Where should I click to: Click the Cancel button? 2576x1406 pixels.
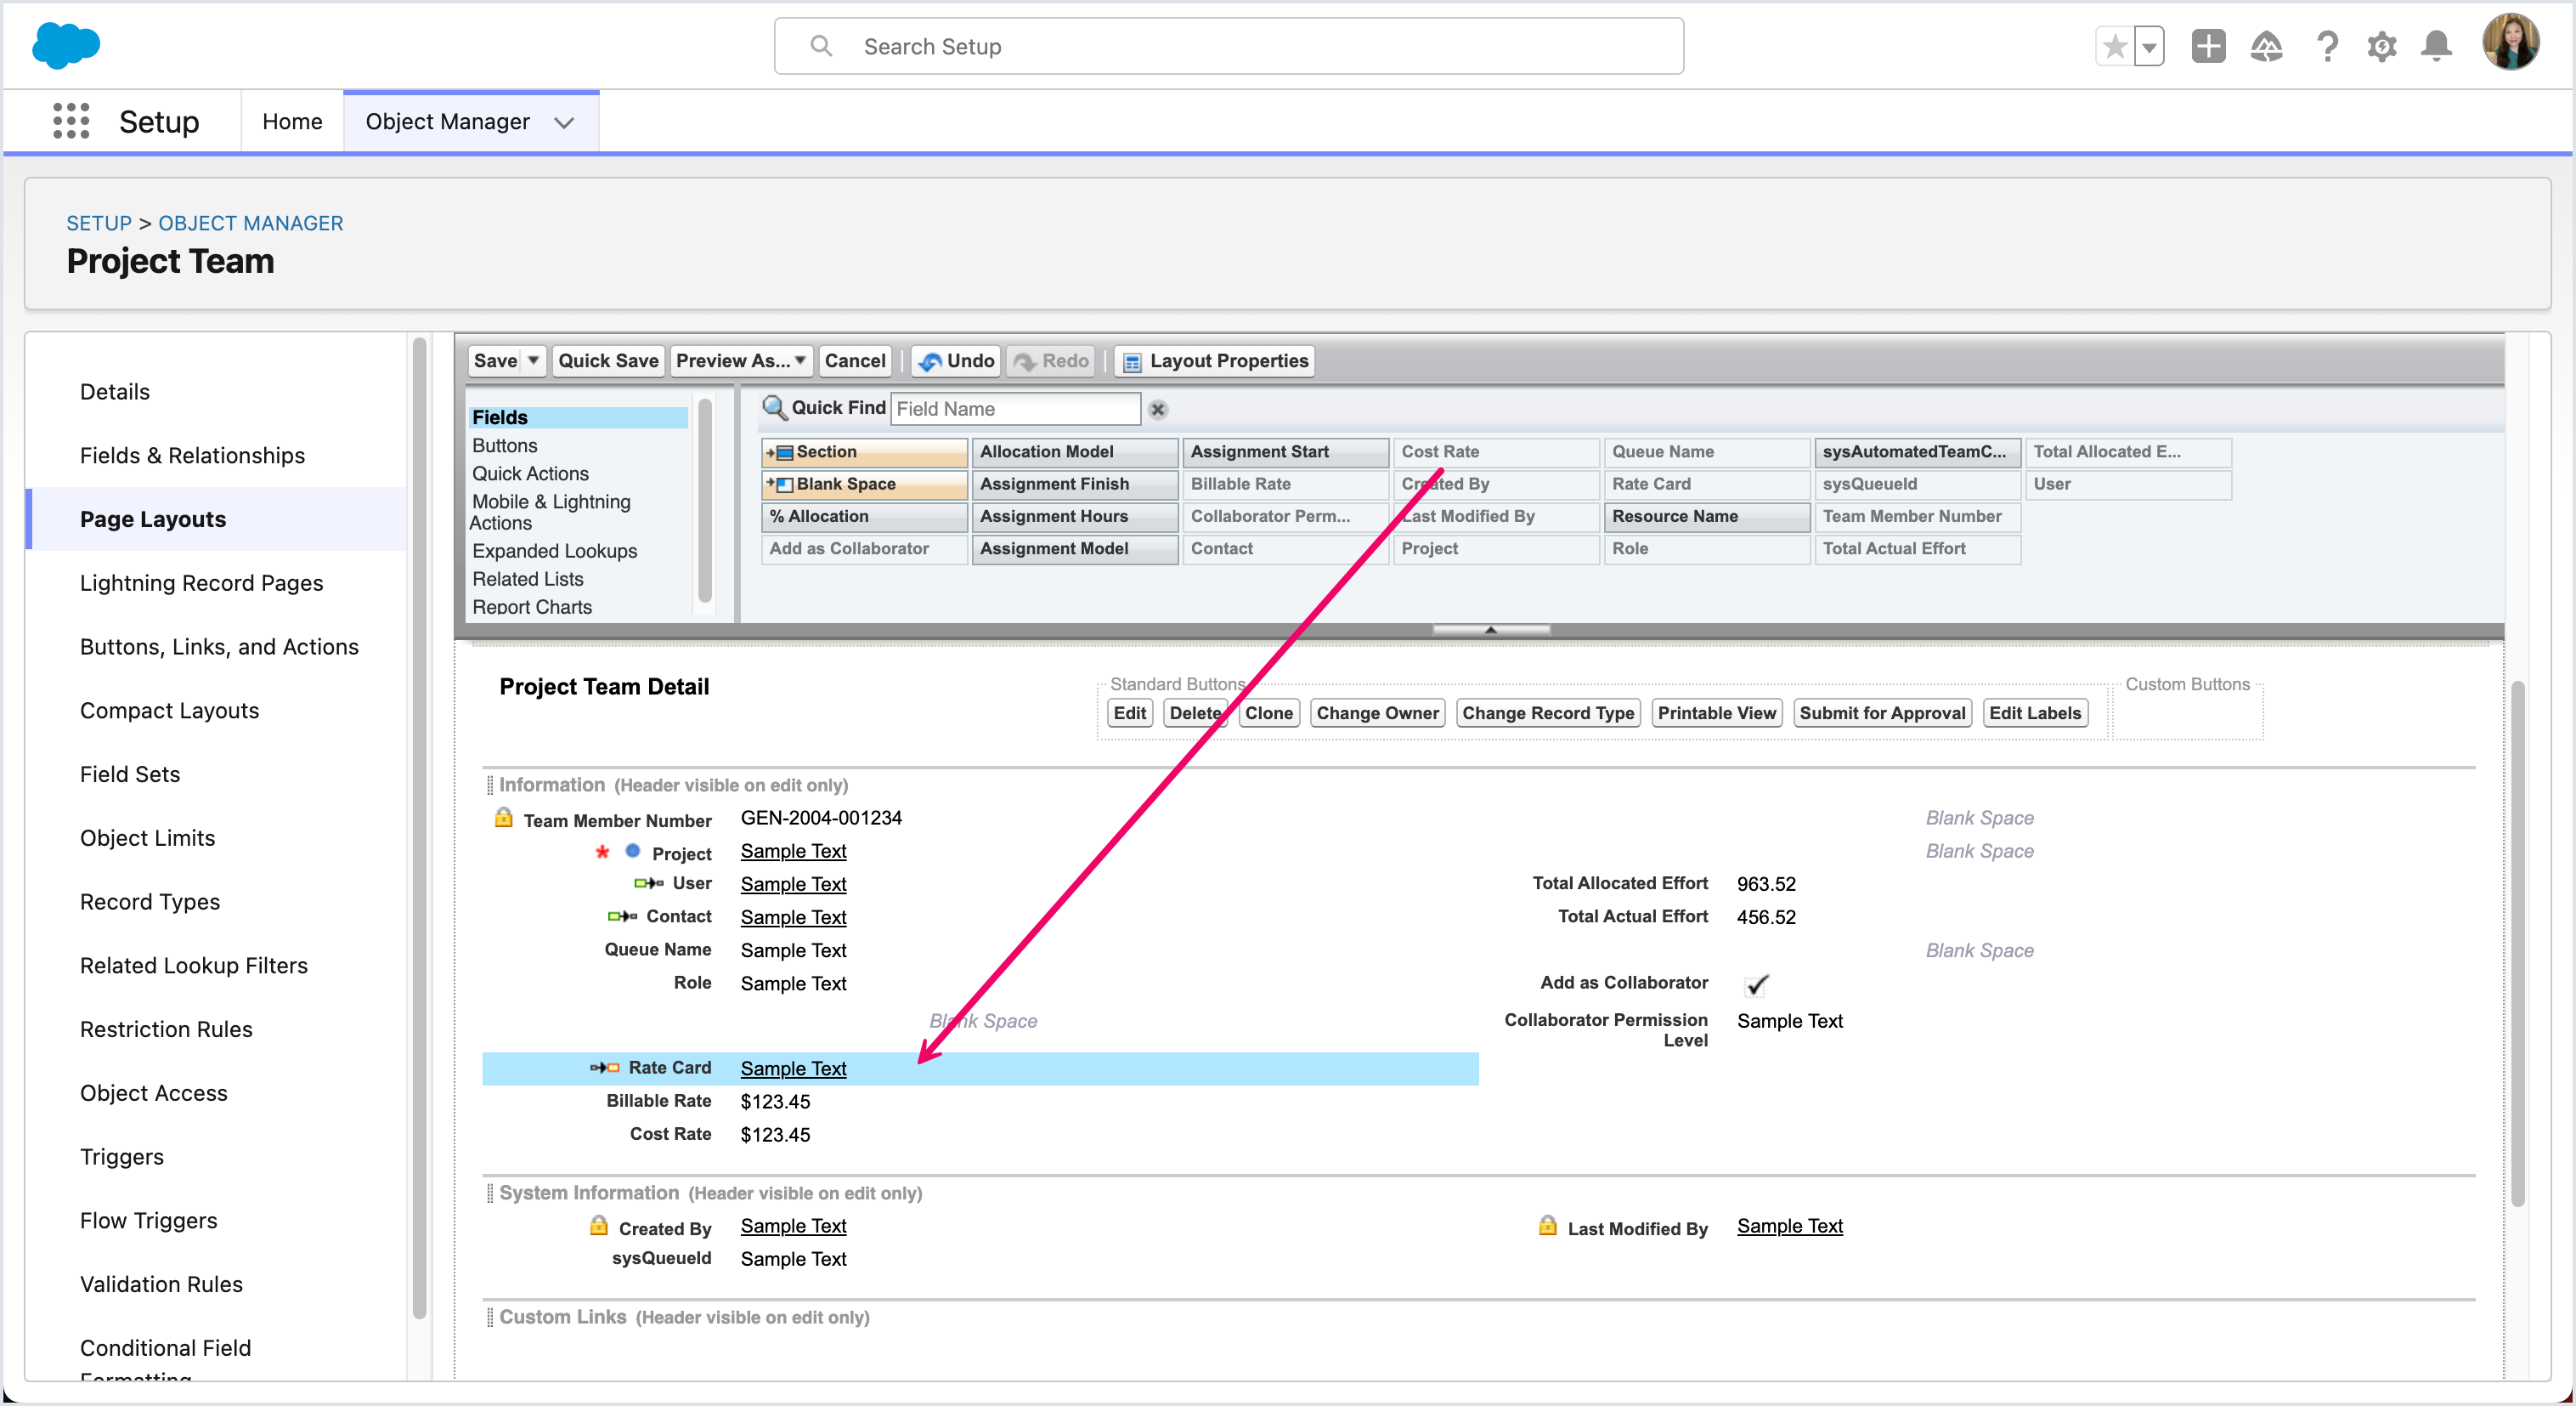[x=855, y=360]
